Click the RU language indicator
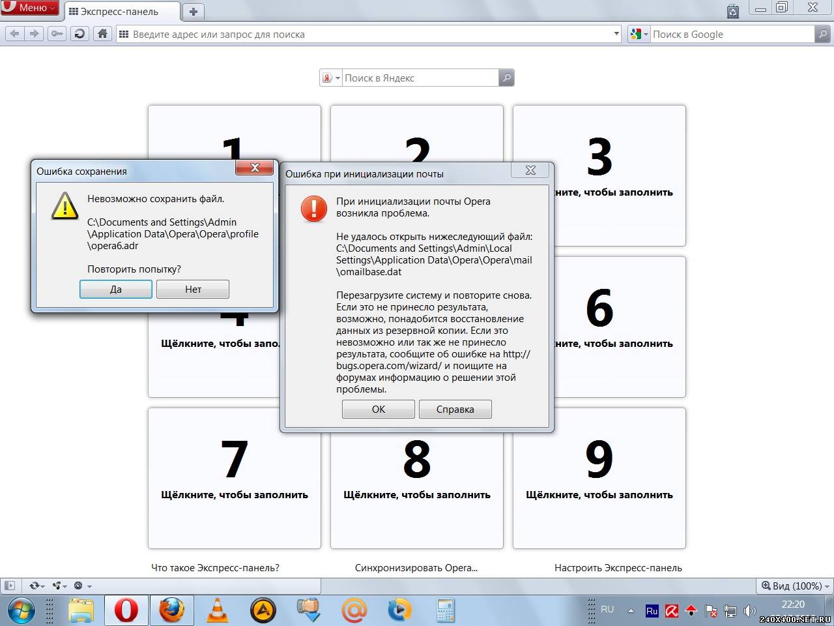 [607, 609]
